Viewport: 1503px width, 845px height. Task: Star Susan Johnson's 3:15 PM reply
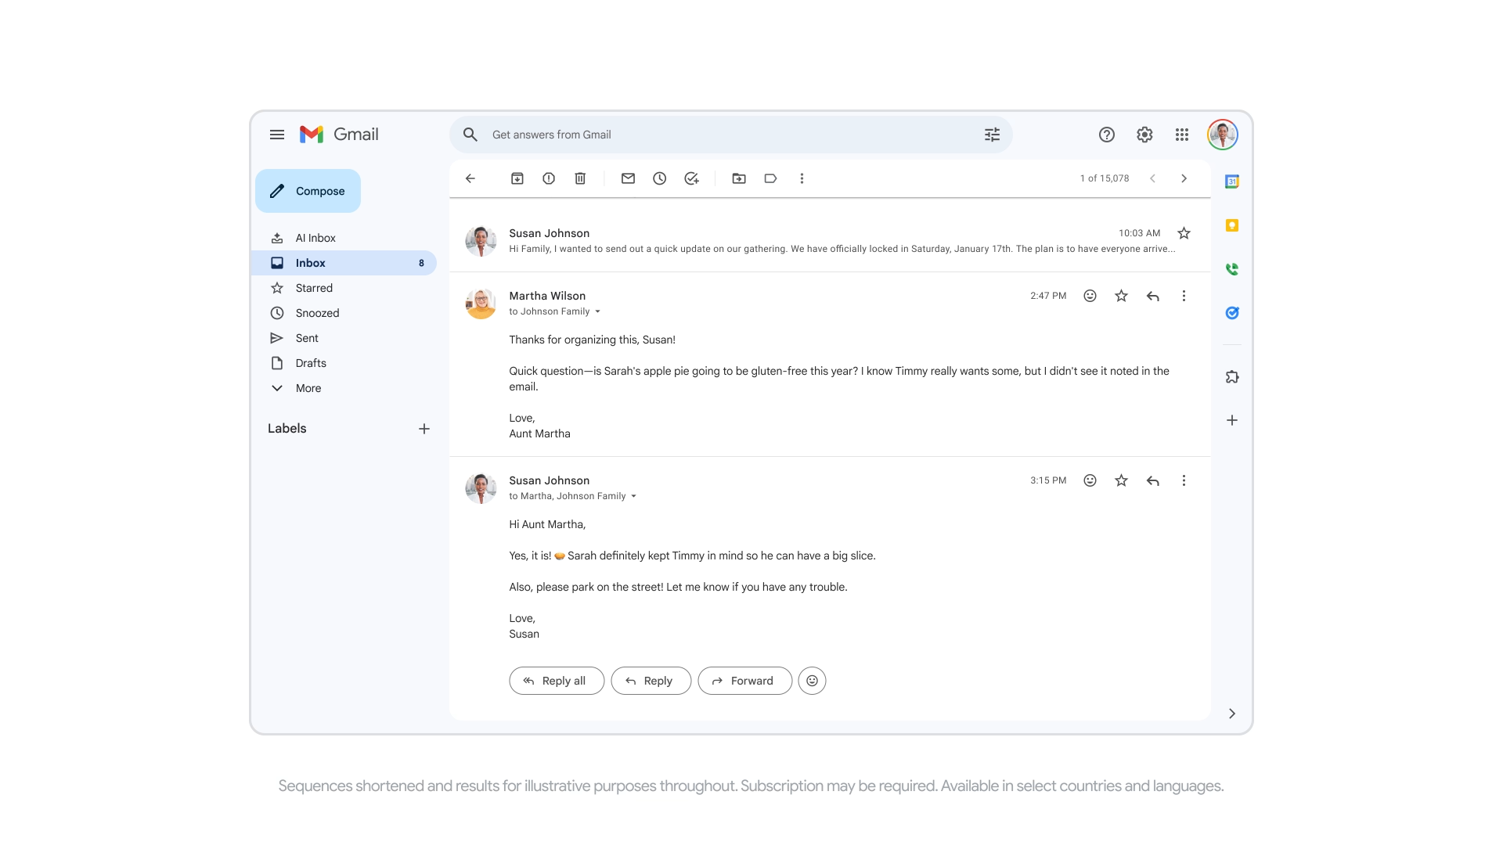(x=1121, y=480)
